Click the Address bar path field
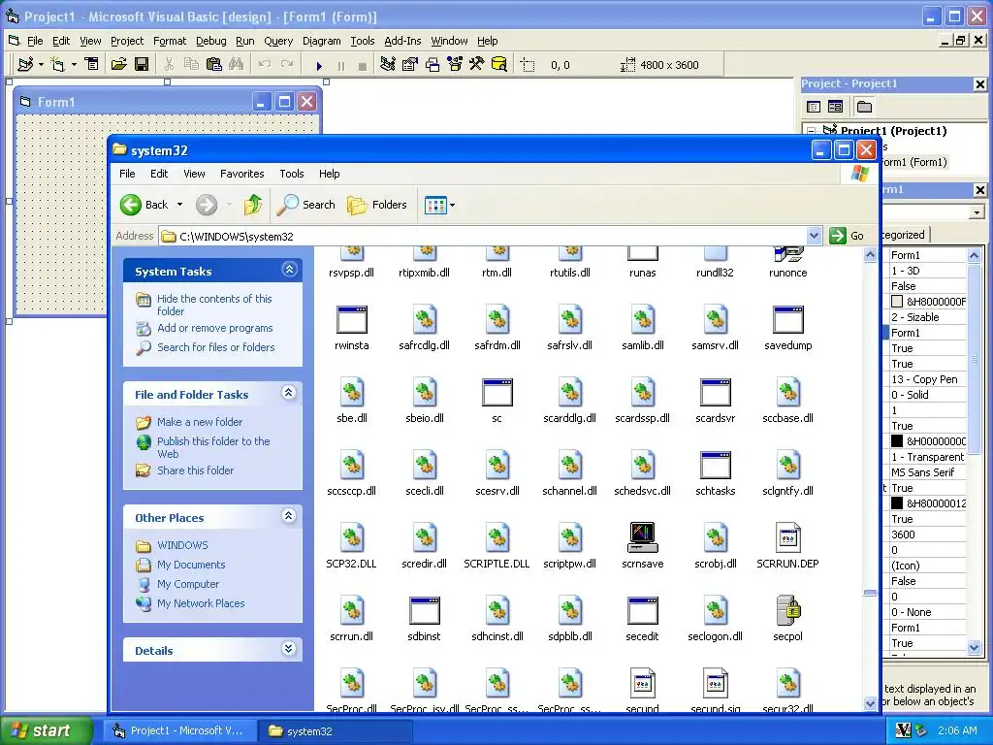The image size is (993, 745). pyautogui.click(x=481, y=237)
